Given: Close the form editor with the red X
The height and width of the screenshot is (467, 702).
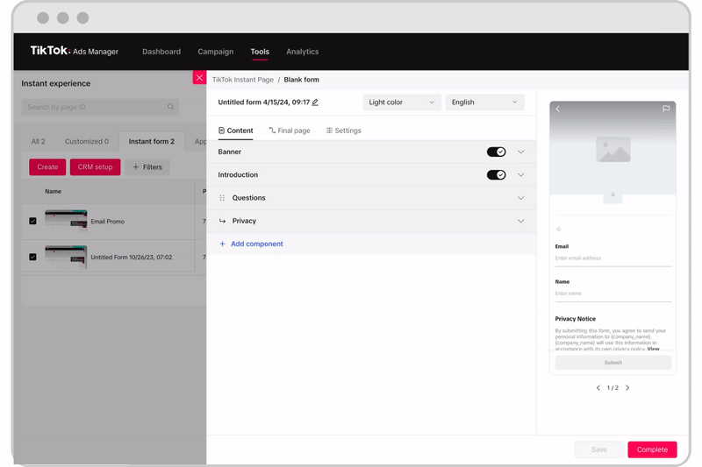Looking at the screenshot, I should pyautogui.click(x=200, y=77).
